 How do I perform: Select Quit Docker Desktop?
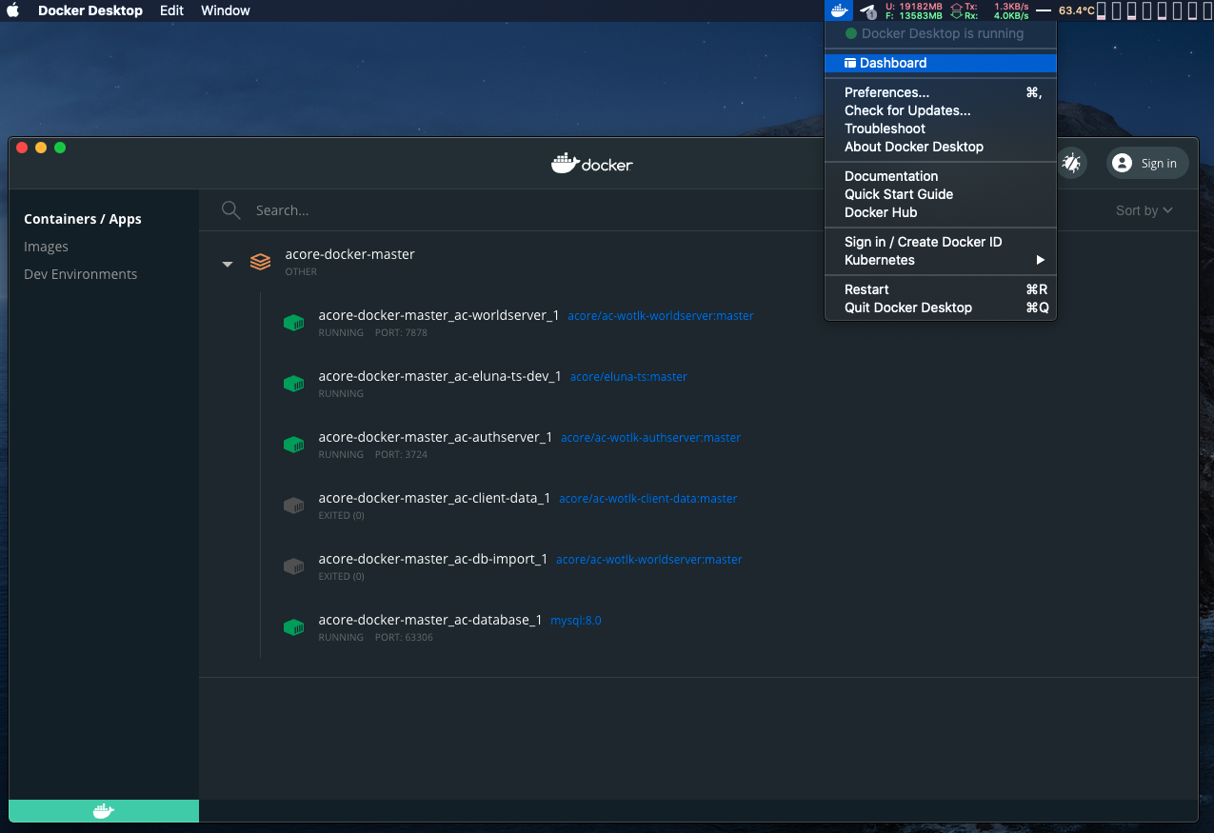coord(941,307)
